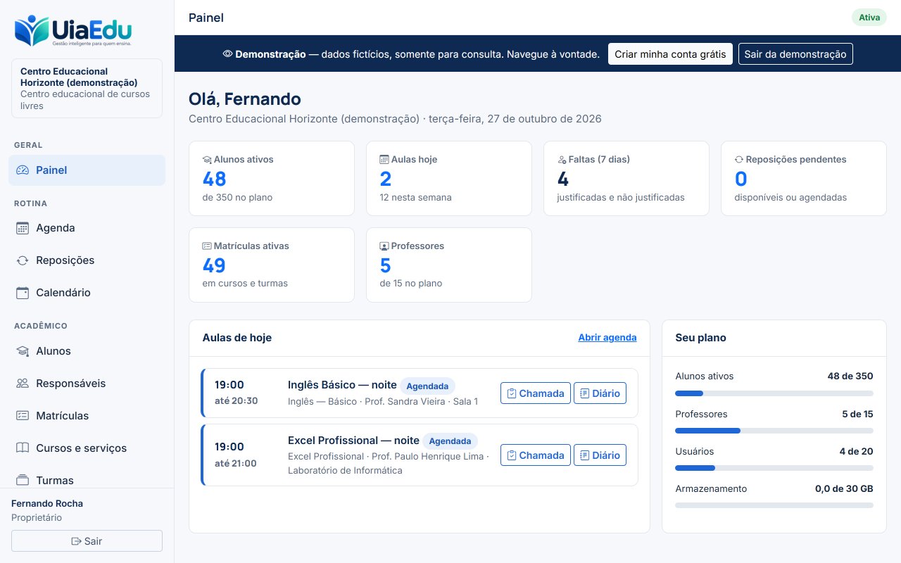Open Diário for Excel Profissional class
The image size is (901, 563).
coord(600,455)
